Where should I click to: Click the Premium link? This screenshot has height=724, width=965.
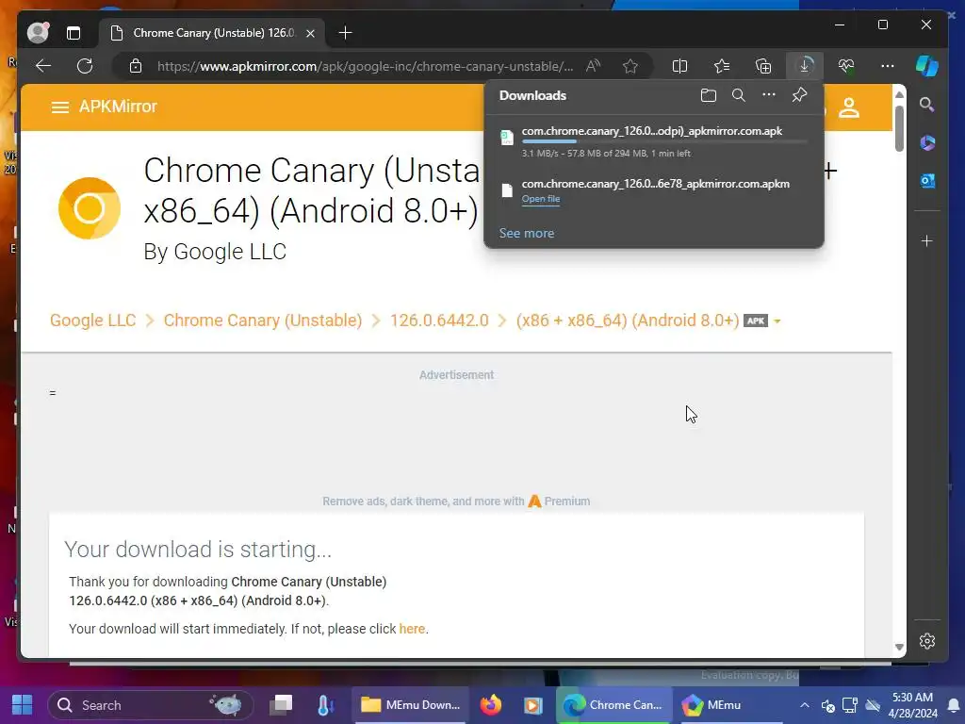click(560, 502)
